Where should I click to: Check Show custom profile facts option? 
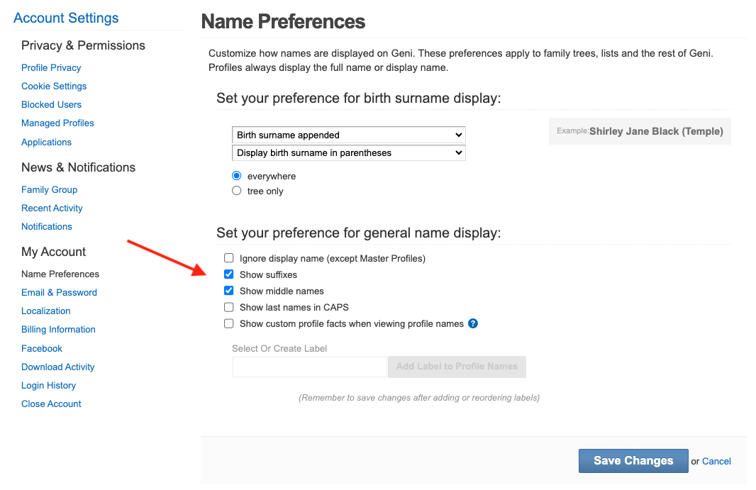click(x=228, y=323)
